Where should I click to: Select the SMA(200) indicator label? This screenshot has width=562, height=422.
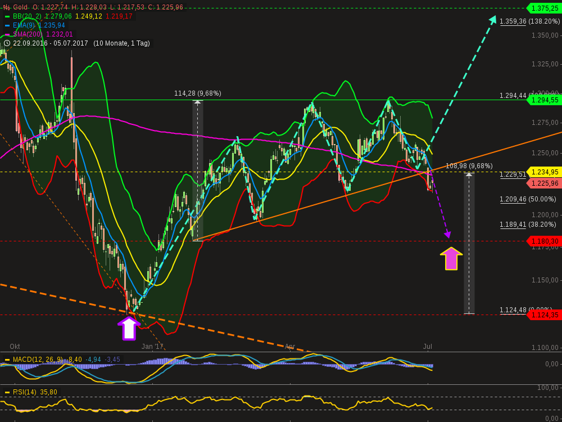point(28,34)
